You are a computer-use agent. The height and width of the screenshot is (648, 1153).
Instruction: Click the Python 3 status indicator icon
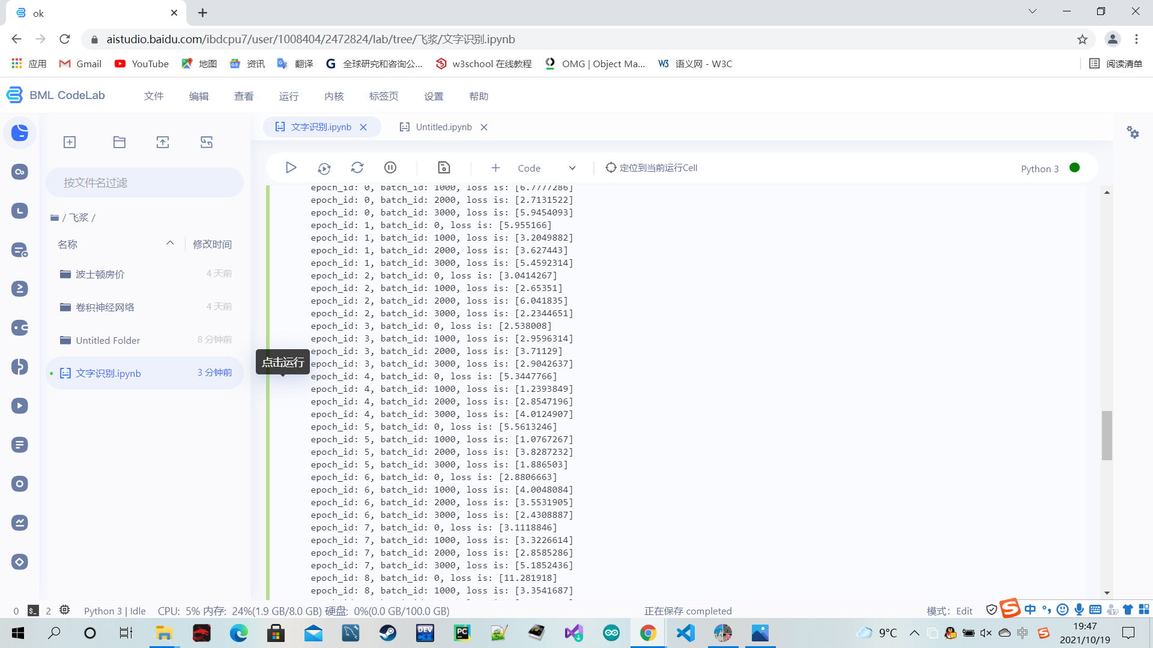coord(1076,167)
